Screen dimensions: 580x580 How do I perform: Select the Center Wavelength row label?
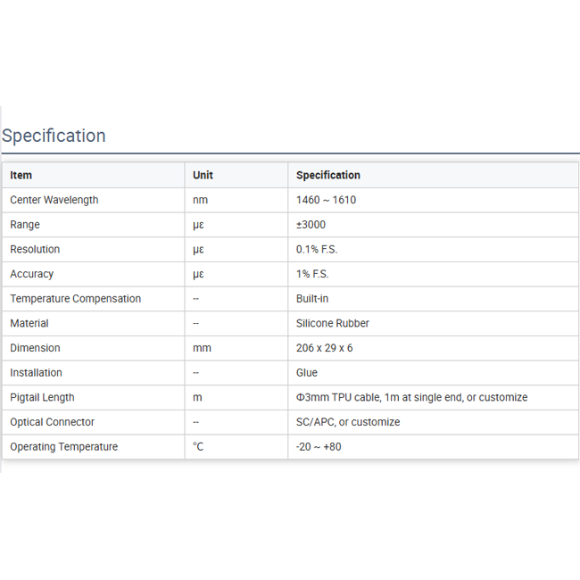click(x=54, y=200)
